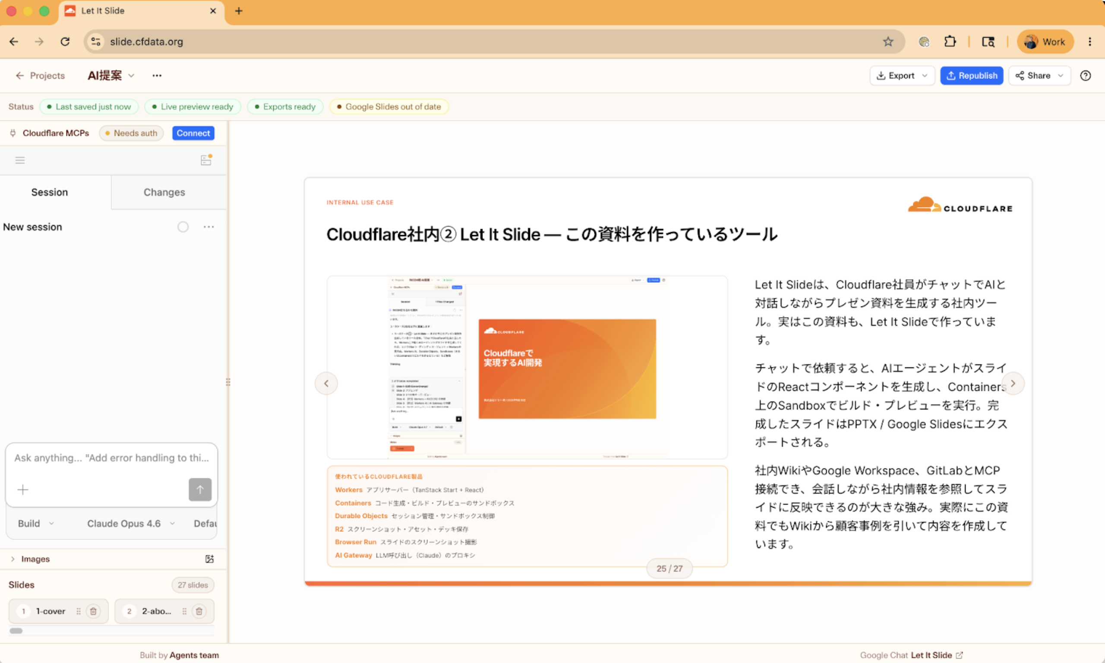Image resolution: width=1105 pixels, height=663 pixels.
Task: Click the Last saved just now status
Action: coord(89,107)
